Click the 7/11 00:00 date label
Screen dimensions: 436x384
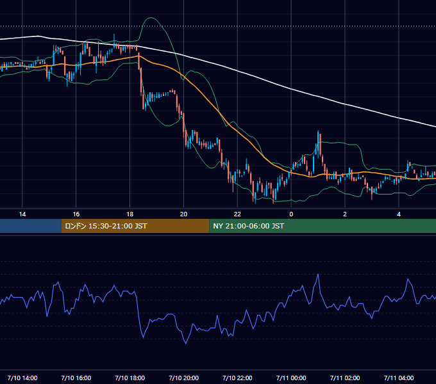[291, 378]
